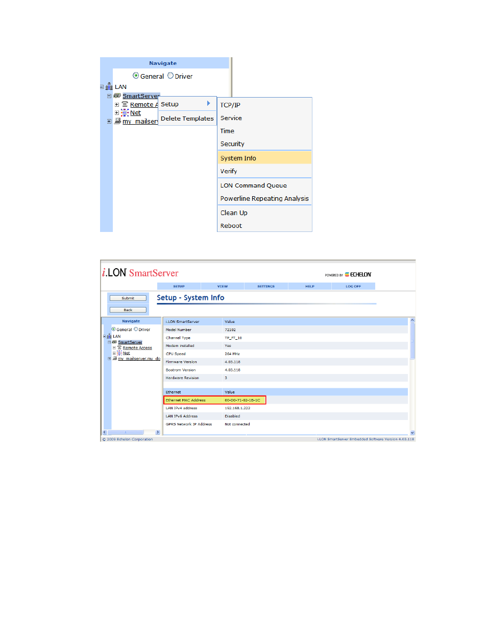Choose Clean Up from Setup submenu

click(x=264, y=213)
